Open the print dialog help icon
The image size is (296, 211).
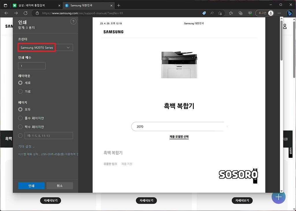click(73, 21)
